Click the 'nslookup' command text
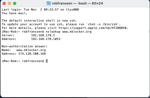The image size is (150, 98). tap(53, 32)
